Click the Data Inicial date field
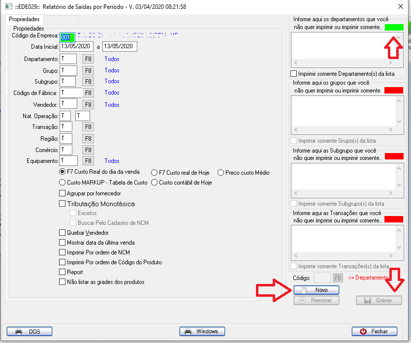This screenshot has width=411, height=343. pos(77,46)
